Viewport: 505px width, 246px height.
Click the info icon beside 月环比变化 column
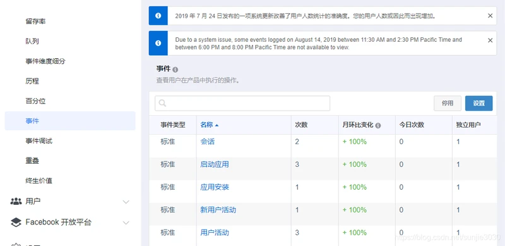(378, 125)
